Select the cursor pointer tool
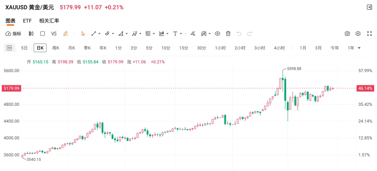Image resolution: width=377 pixels, height=171 pixels. [83, 34]
